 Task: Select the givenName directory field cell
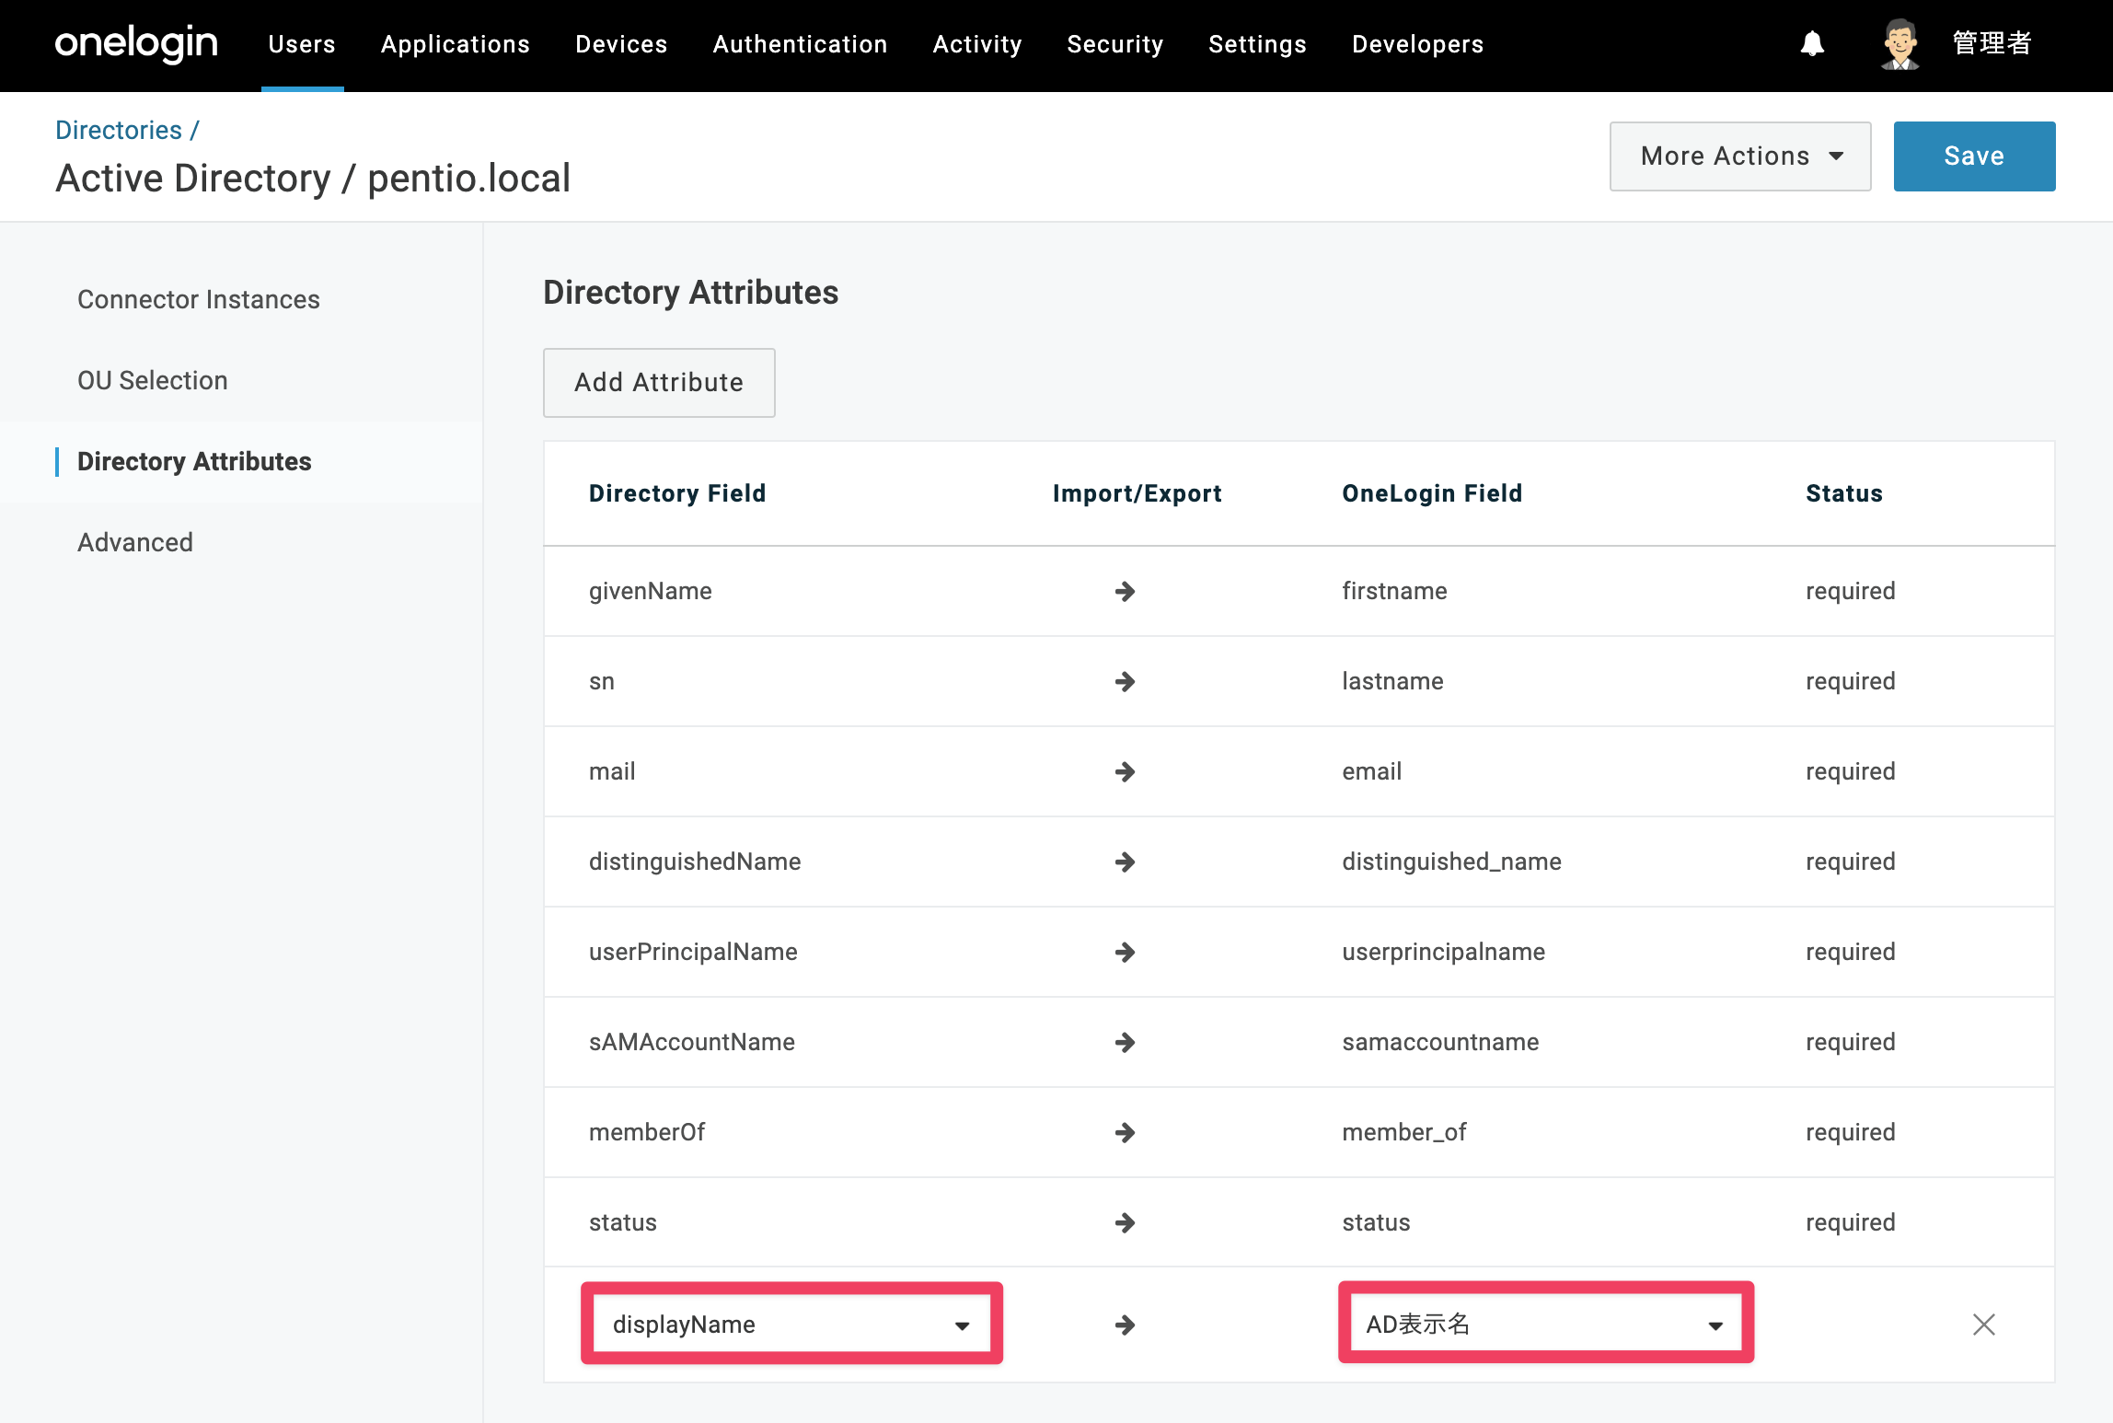[651, 591]
